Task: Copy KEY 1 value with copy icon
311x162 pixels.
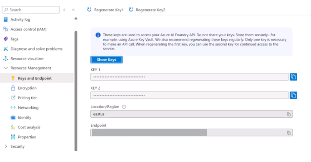Action: (293, 77)
